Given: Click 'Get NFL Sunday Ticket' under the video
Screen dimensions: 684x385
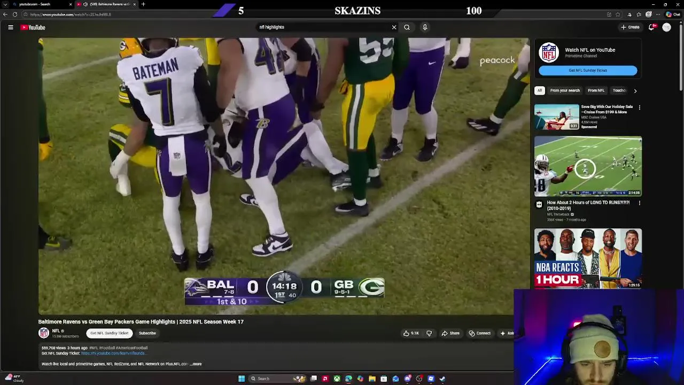Looking at the screenshot, I should 110,333.
